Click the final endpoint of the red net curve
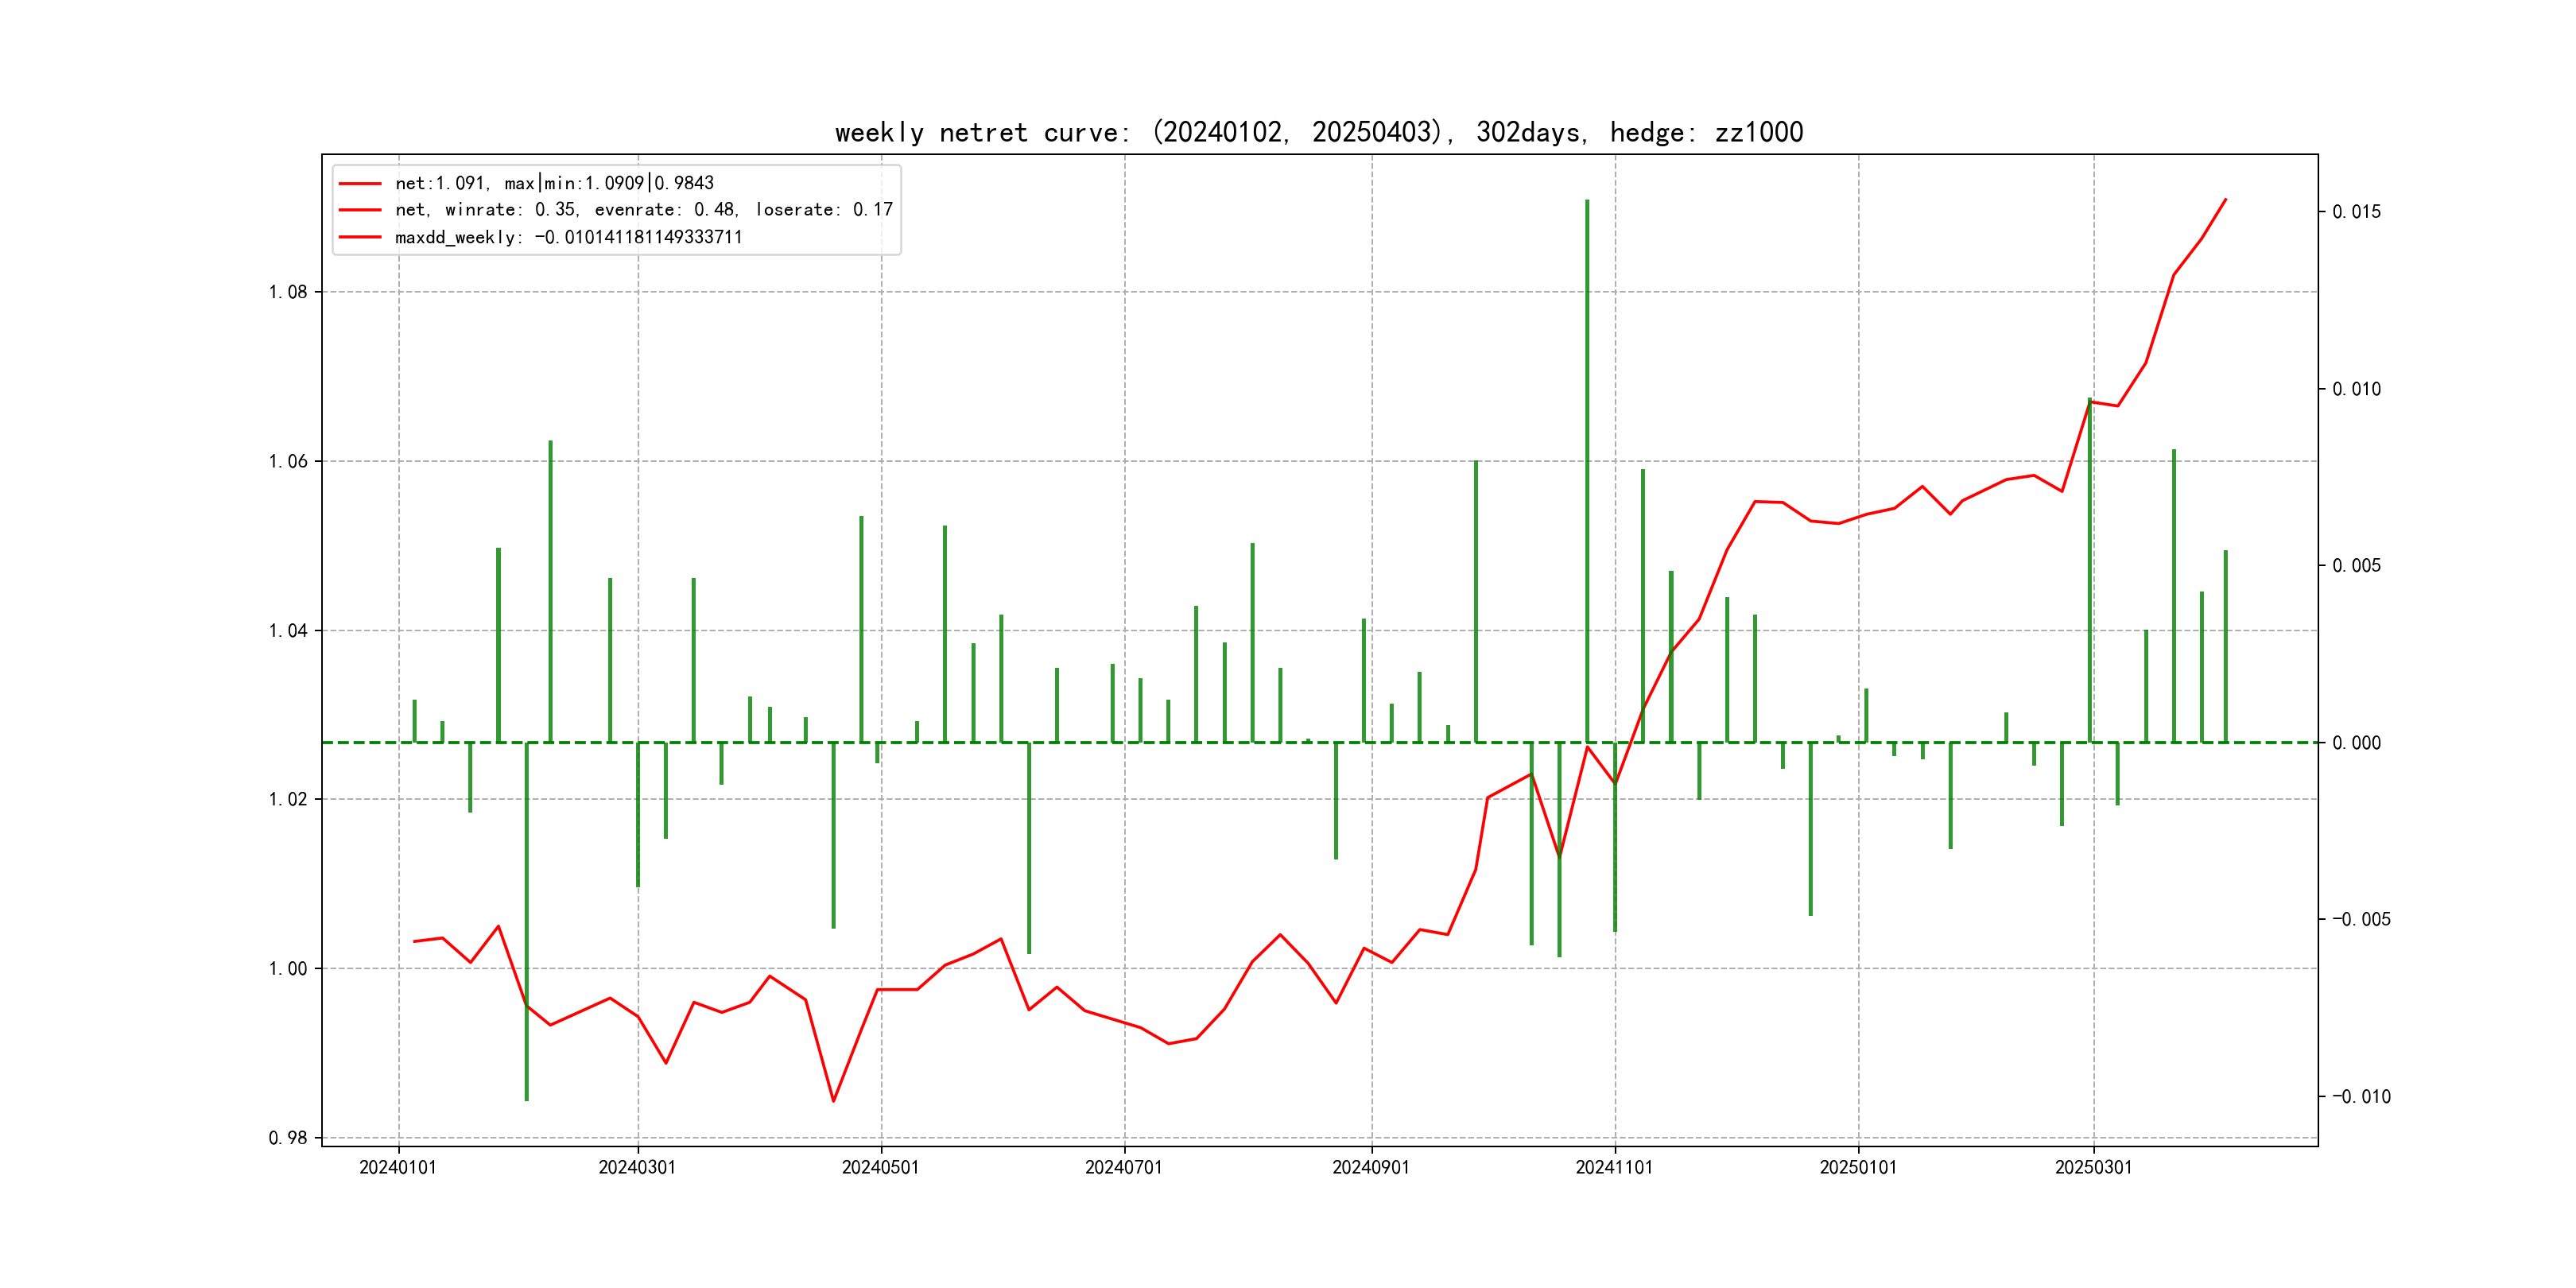 click(x=2225, y=200)
